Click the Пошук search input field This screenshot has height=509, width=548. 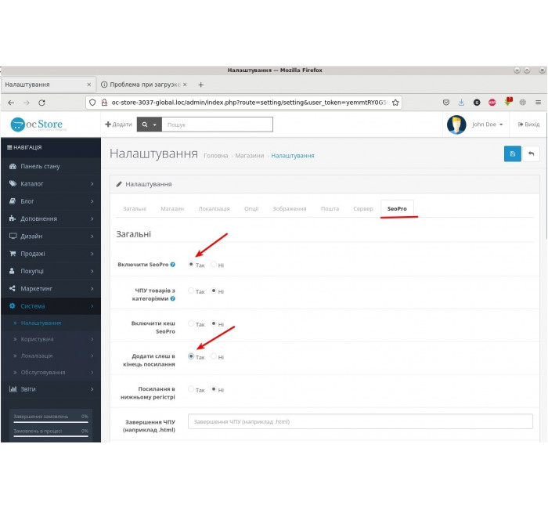[x=217, y=125]
